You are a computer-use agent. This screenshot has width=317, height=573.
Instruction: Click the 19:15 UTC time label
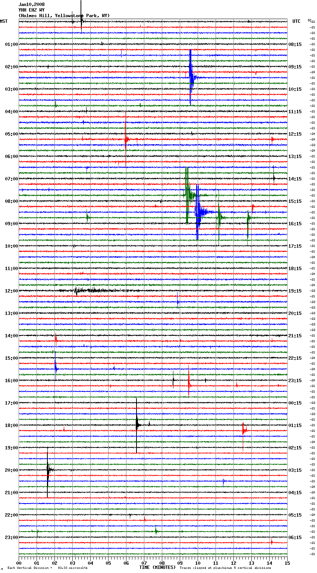tap(295, 291)
